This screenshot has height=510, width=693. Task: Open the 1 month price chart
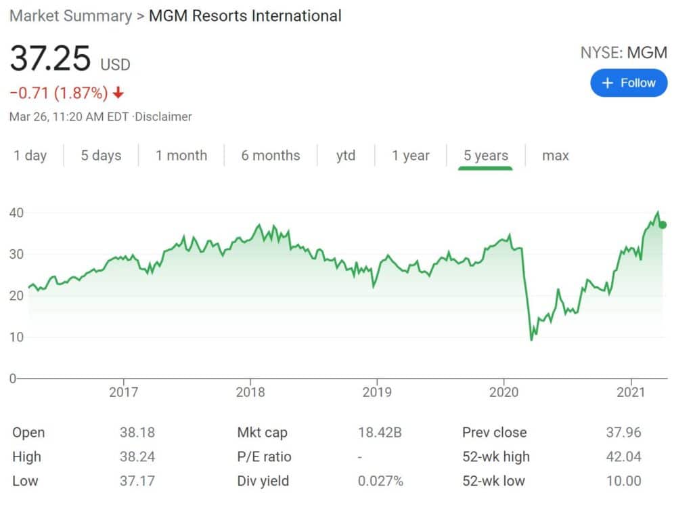(x=181, y=155)
